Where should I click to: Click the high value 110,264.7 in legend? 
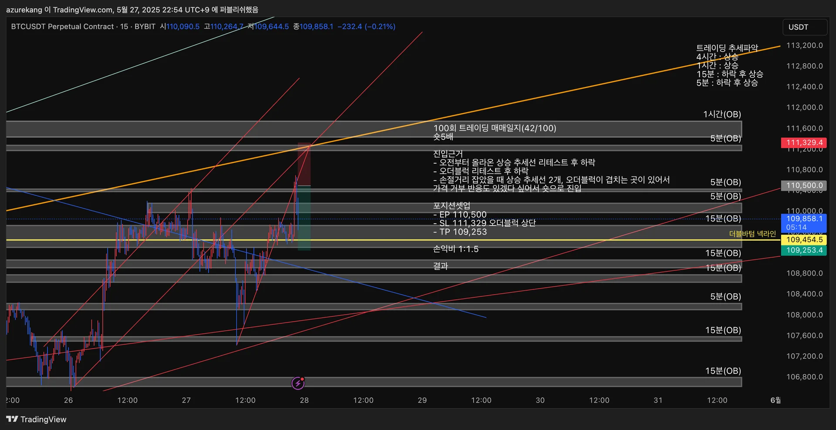click(x=227, y=27)
